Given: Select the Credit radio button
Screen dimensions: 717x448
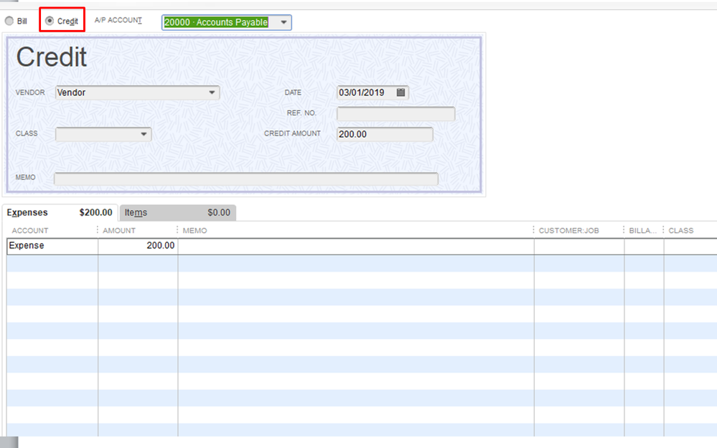Looking at the screenshot, I should (50, 21).
